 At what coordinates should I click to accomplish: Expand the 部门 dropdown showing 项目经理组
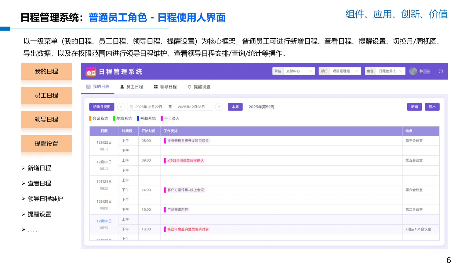[344, 71]
